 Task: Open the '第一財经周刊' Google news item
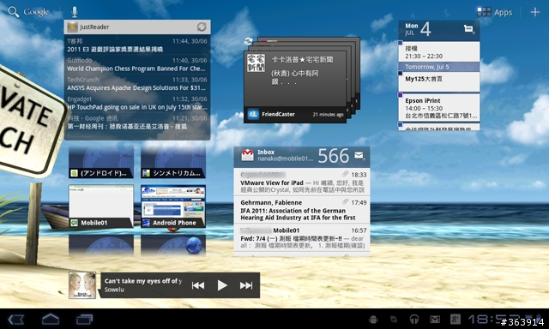[137, 123]
